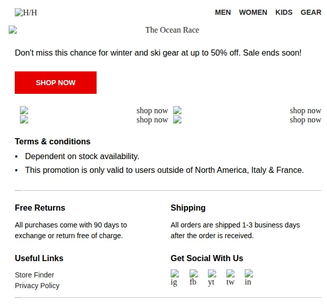Open the MEN navigation menu
The width and height of the screenshot is (327, 306).
(x=223, y=12)
